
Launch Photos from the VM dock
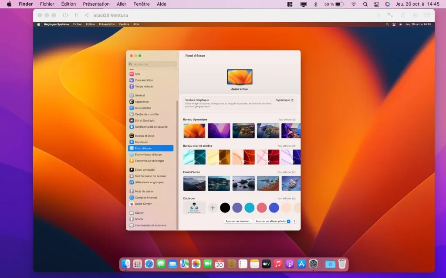196,264
